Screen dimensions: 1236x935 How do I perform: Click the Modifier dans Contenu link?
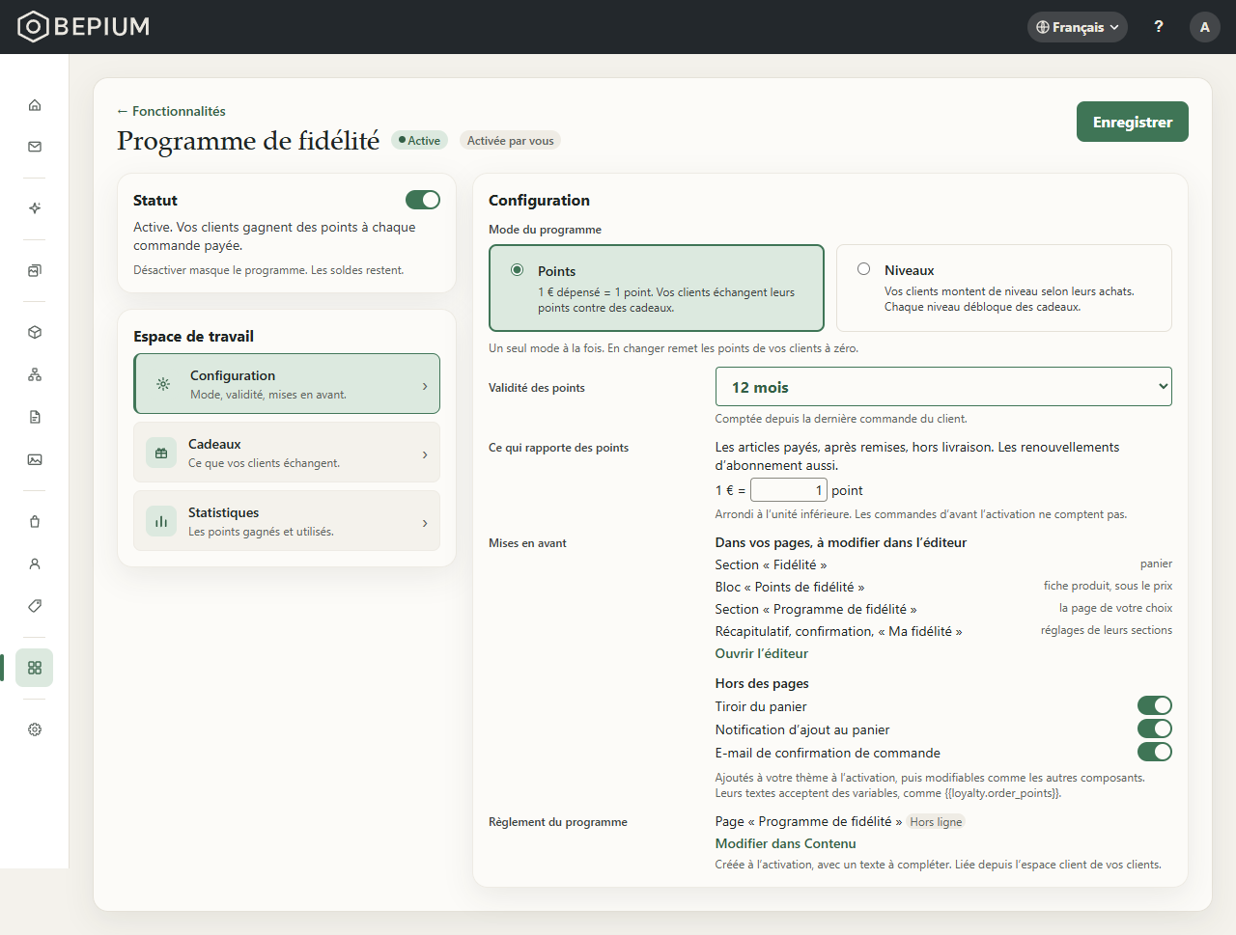tap(786, 843)
